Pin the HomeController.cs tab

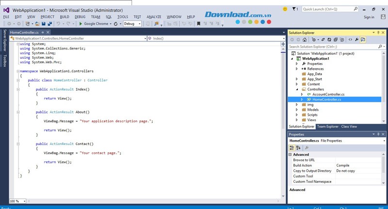coord(43,32)
